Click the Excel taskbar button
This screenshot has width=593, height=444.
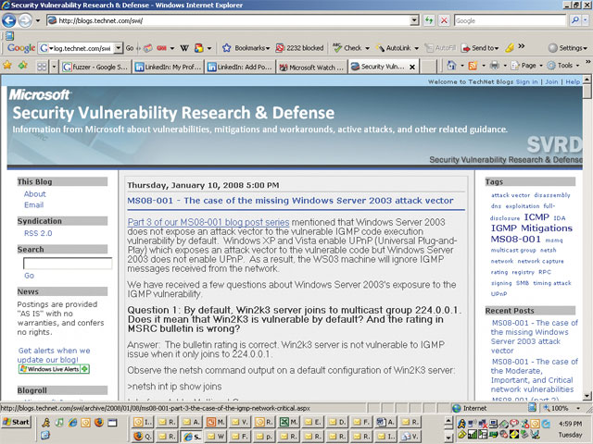(289, 422)
